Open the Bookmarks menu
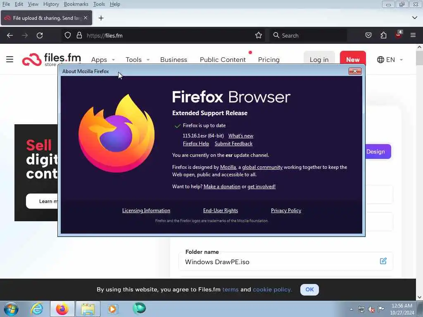Viewport: 423px width, 317px height. point(76,4)
